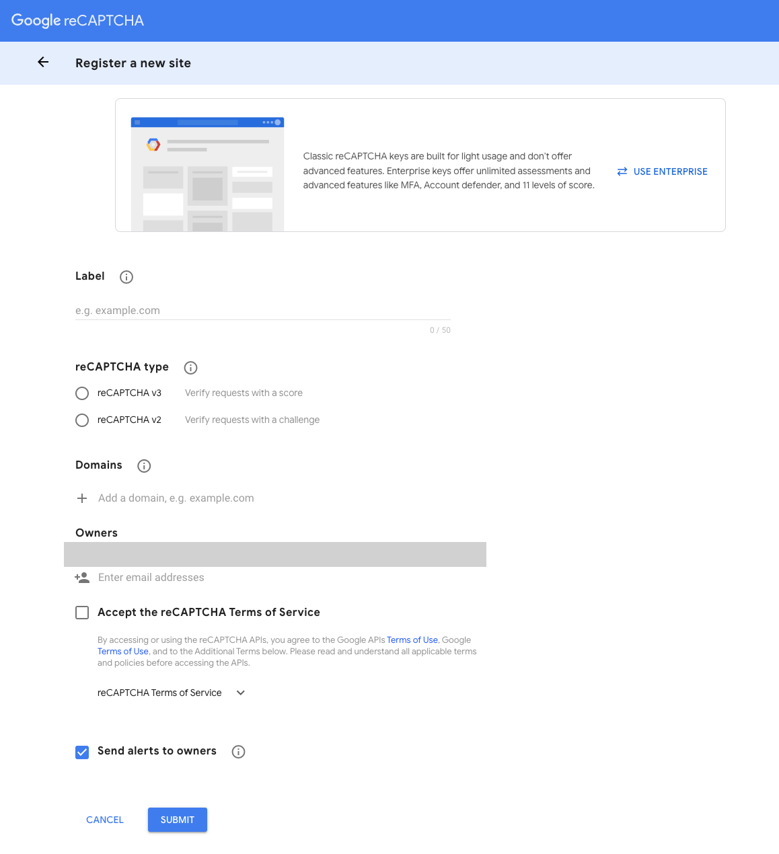
Task: Expand the reCAPTCHA Terms of Service chevron
Action: pos(241,693)
